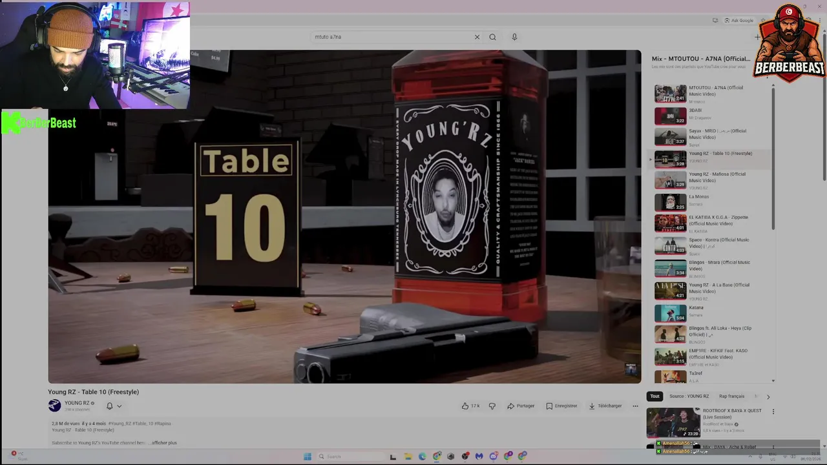Open Microsoft Edge from taskbar

(422, 457)
